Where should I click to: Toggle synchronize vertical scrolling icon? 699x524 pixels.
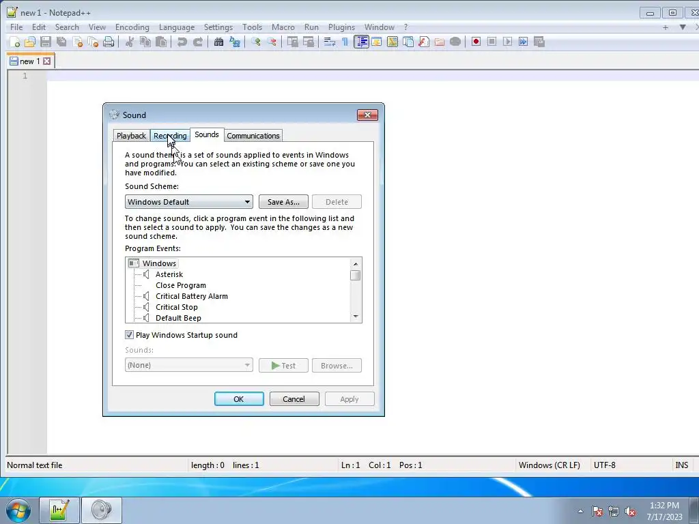pyautogui.click(x=292, y=42)
